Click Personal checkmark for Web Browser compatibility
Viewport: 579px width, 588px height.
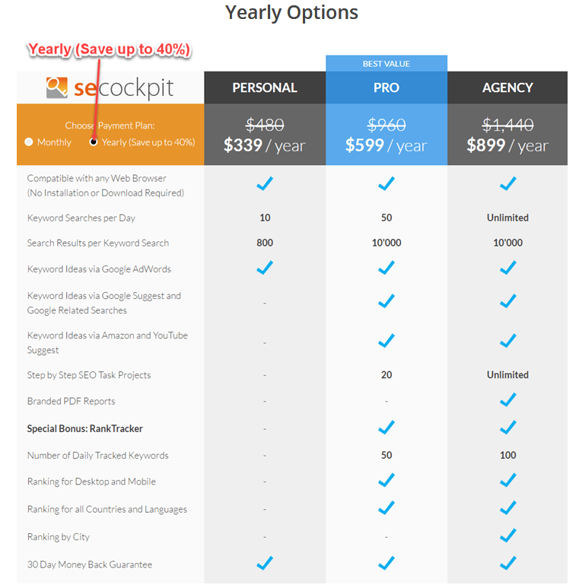pos(265,183)
